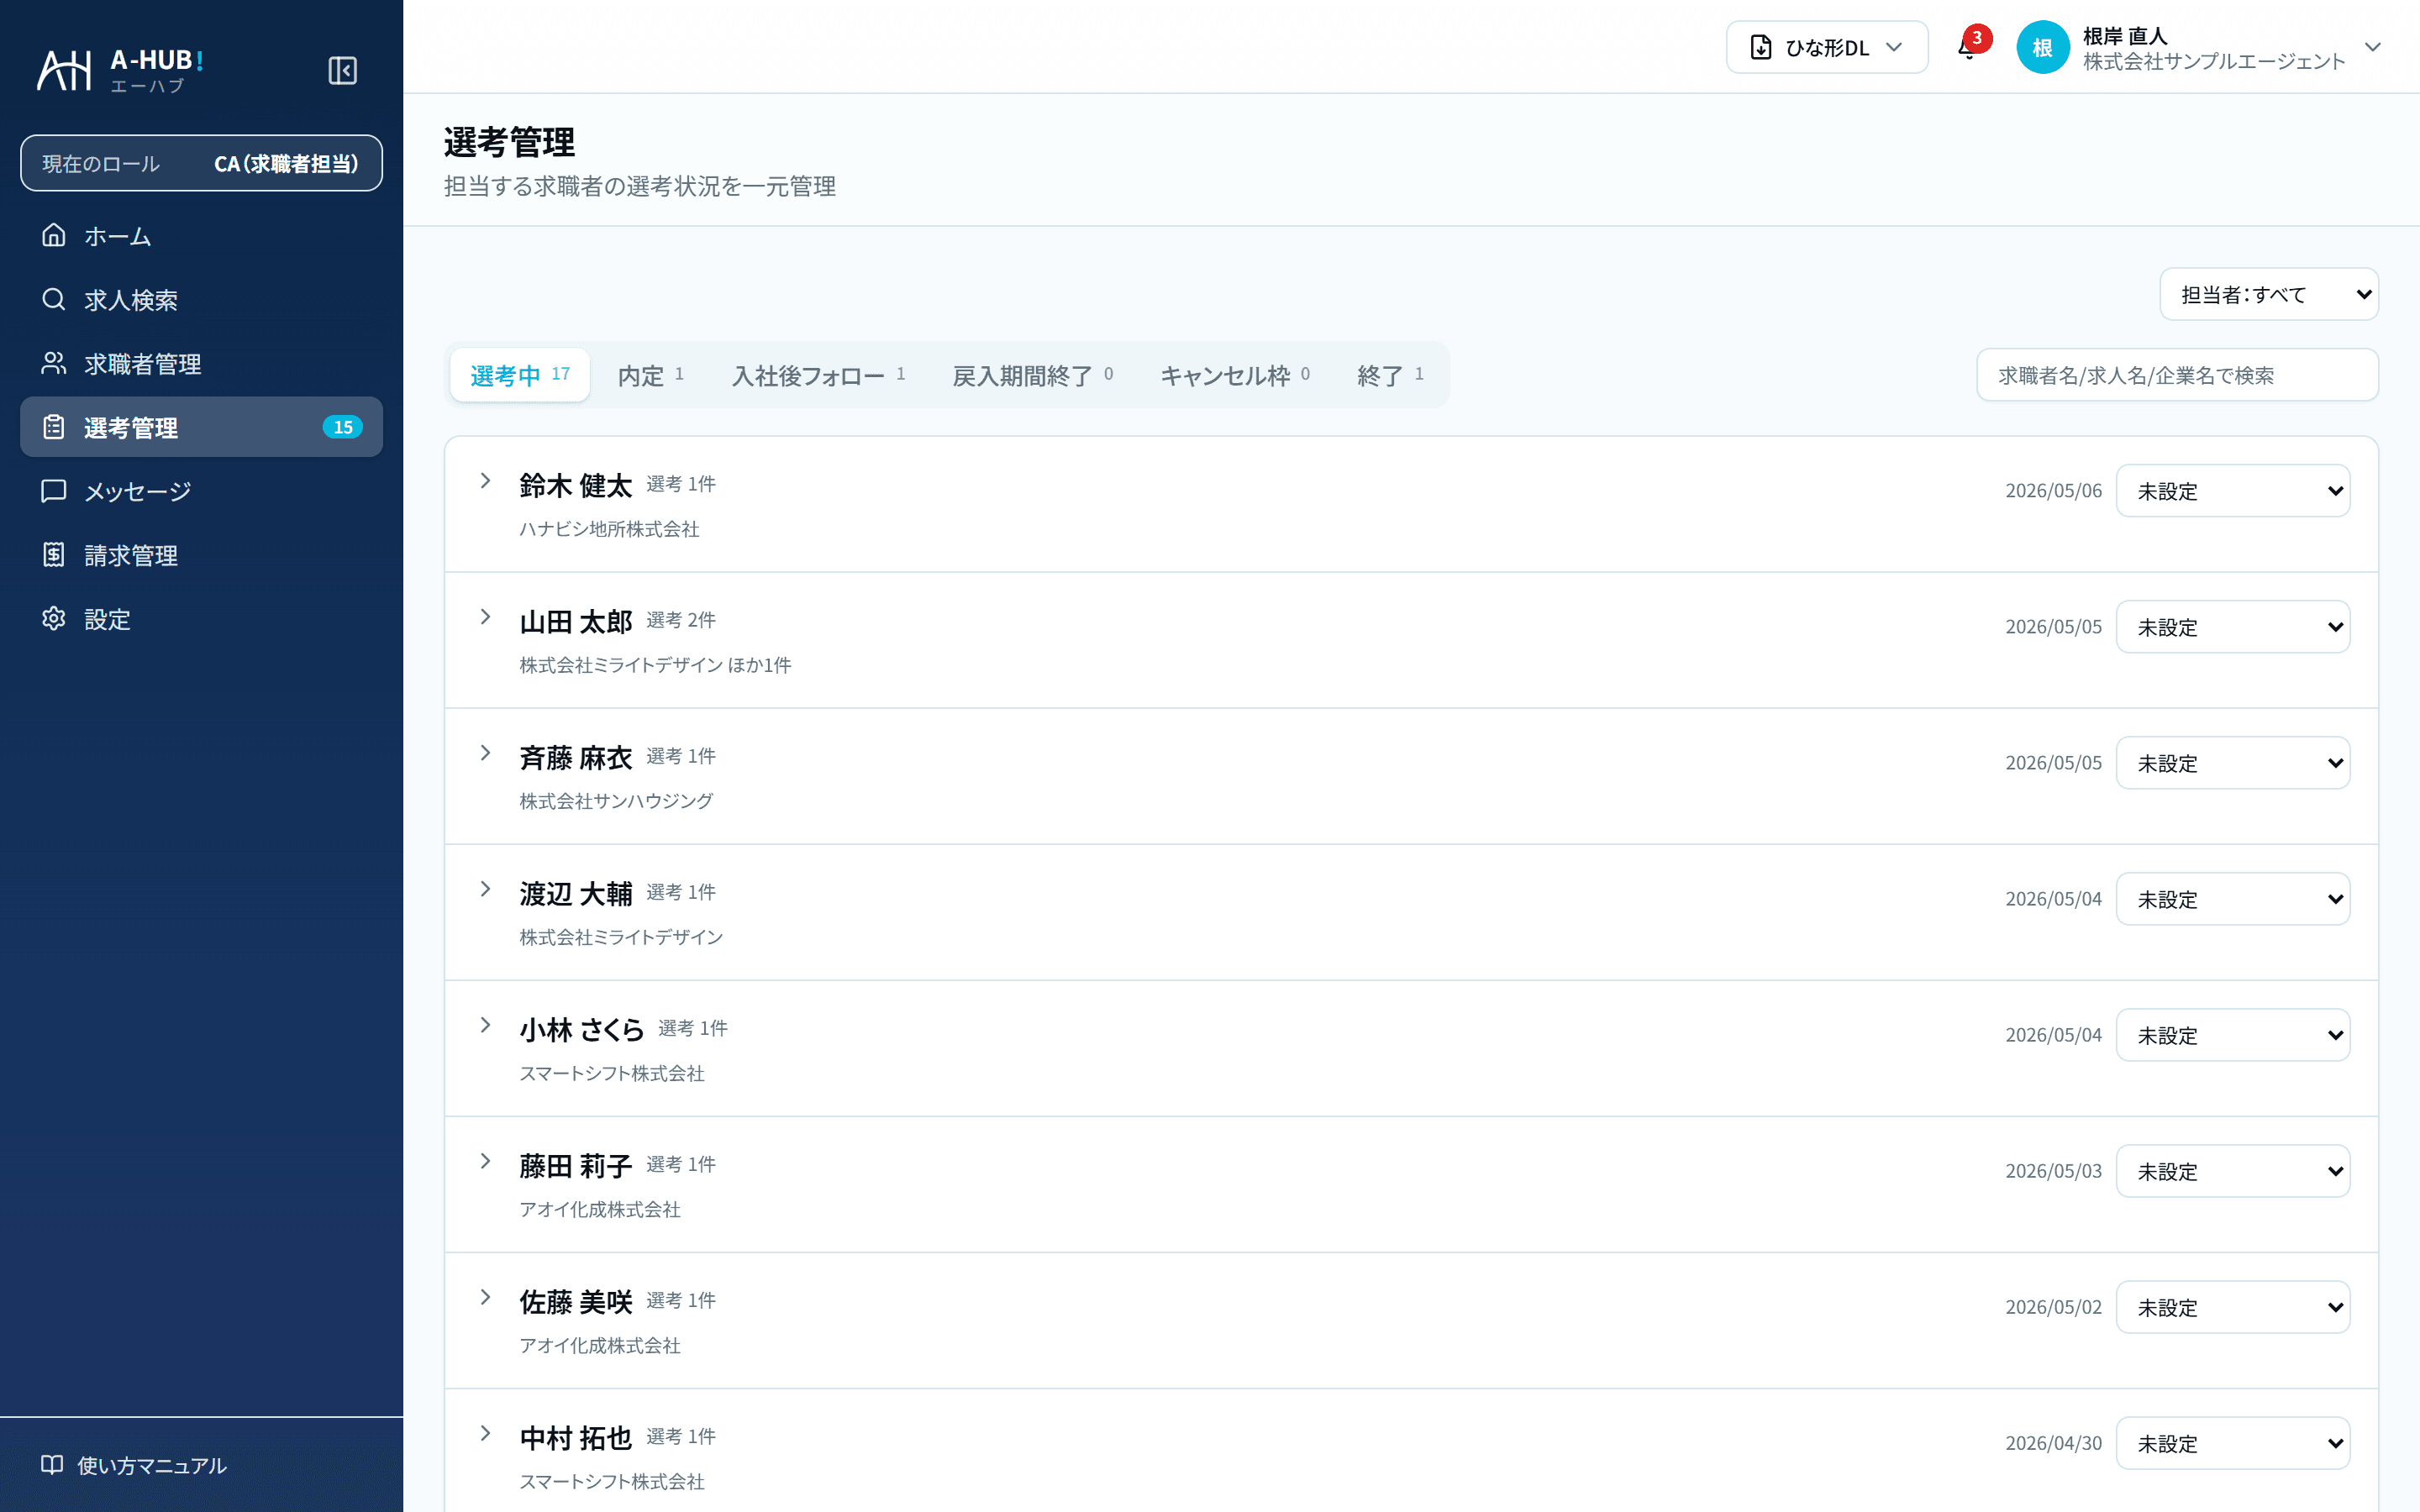Open status dropdown for 斉藤 麻衣
Image resolution: width=2420 pixels, height=1512 pixels.
pyautogui.click(x=2232, y=763)
